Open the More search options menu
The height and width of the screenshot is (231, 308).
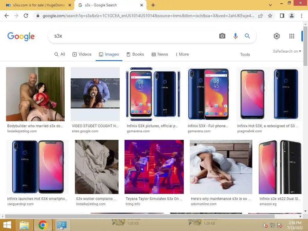[x=182, y=54]
